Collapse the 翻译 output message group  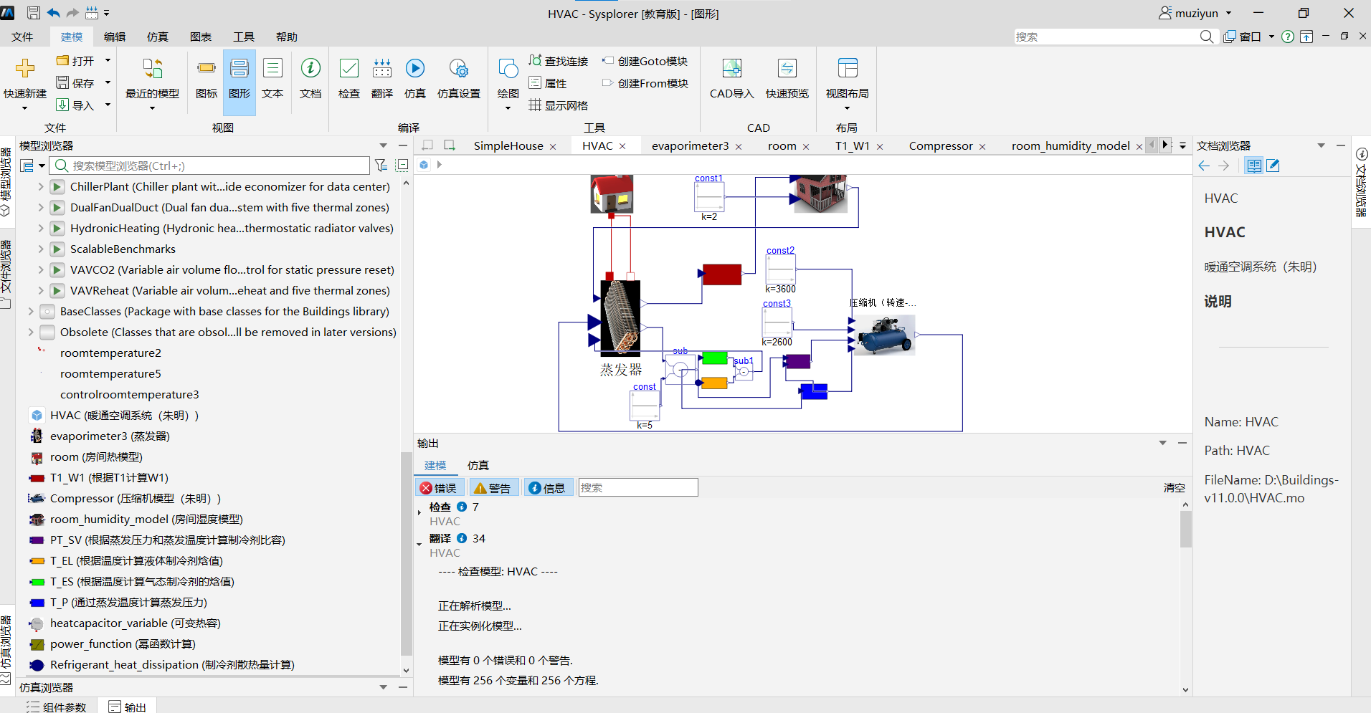coord(419,544)
